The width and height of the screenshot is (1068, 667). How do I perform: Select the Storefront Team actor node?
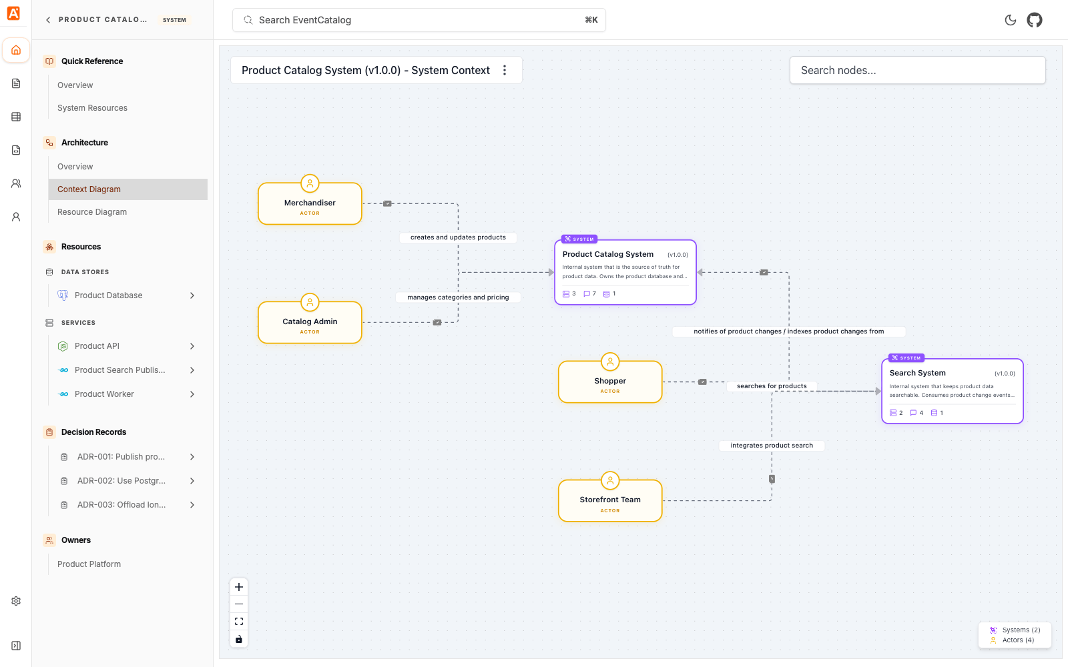[x=610, y=500]
